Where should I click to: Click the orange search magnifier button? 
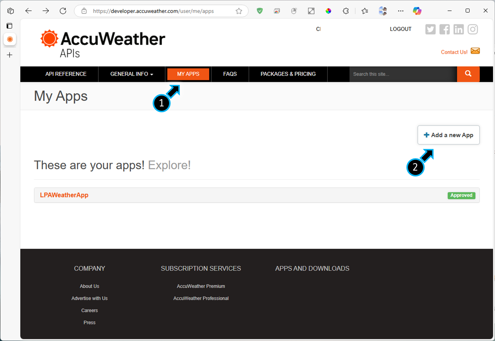tap(468, 74)
